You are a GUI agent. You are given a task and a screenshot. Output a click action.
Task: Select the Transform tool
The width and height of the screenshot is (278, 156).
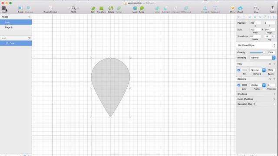pos(101,8)
